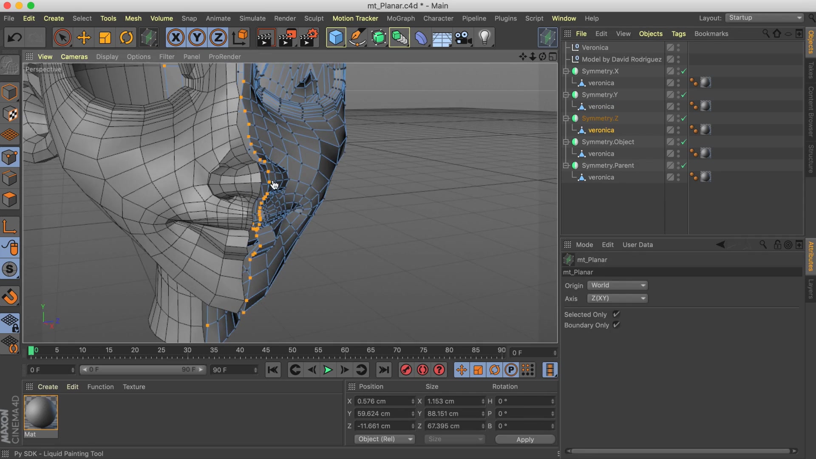Open the Camera object tool
The image size is (816, 459).
[x=463, y=38]
